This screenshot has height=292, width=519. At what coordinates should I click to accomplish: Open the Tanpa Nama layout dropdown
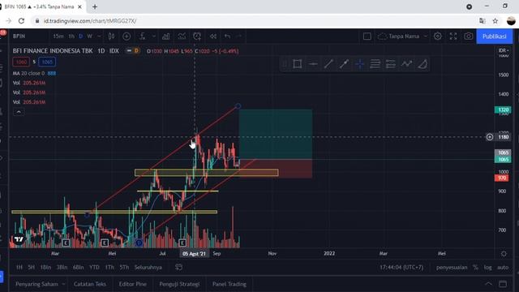point(403,36)
